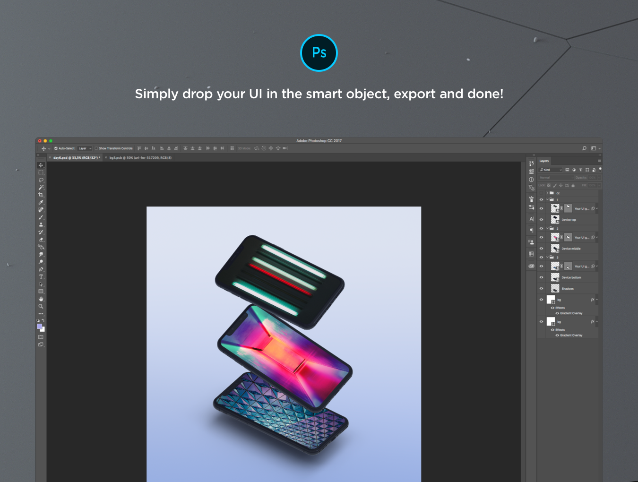
Task: Pick the Eyedropper tool
Action: [41, 202]
